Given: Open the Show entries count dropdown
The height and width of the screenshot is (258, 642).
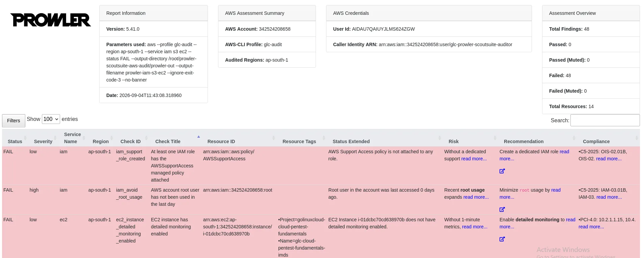Looking at the screenshot, I should coord(51,119).
